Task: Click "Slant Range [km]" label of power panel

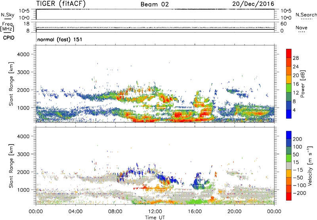Action: click(11, 84)
